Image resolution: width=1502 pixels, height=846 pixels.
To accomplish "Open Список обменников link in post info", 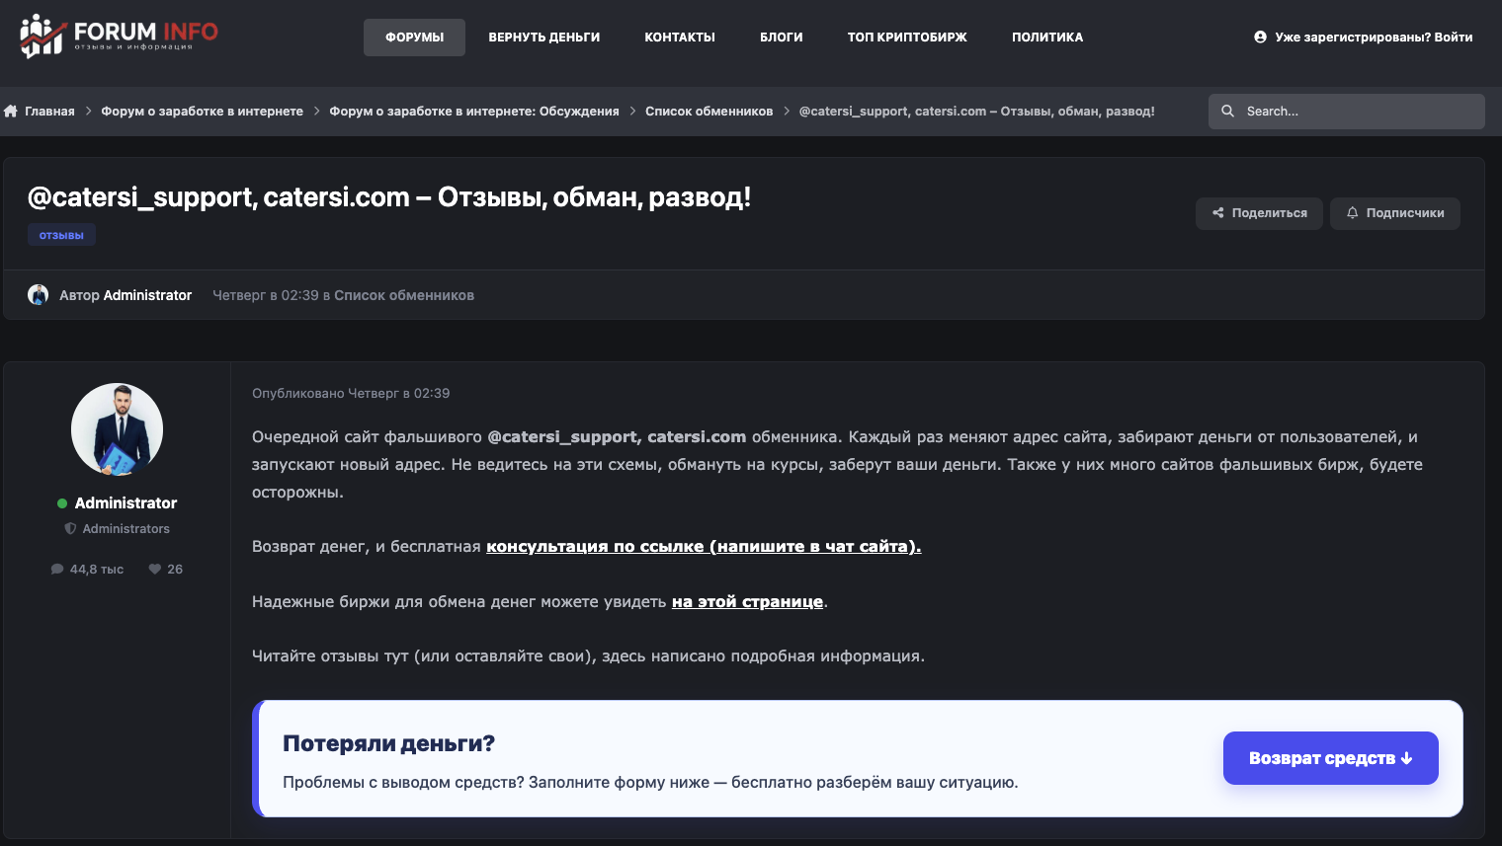I will click(404, 295).
